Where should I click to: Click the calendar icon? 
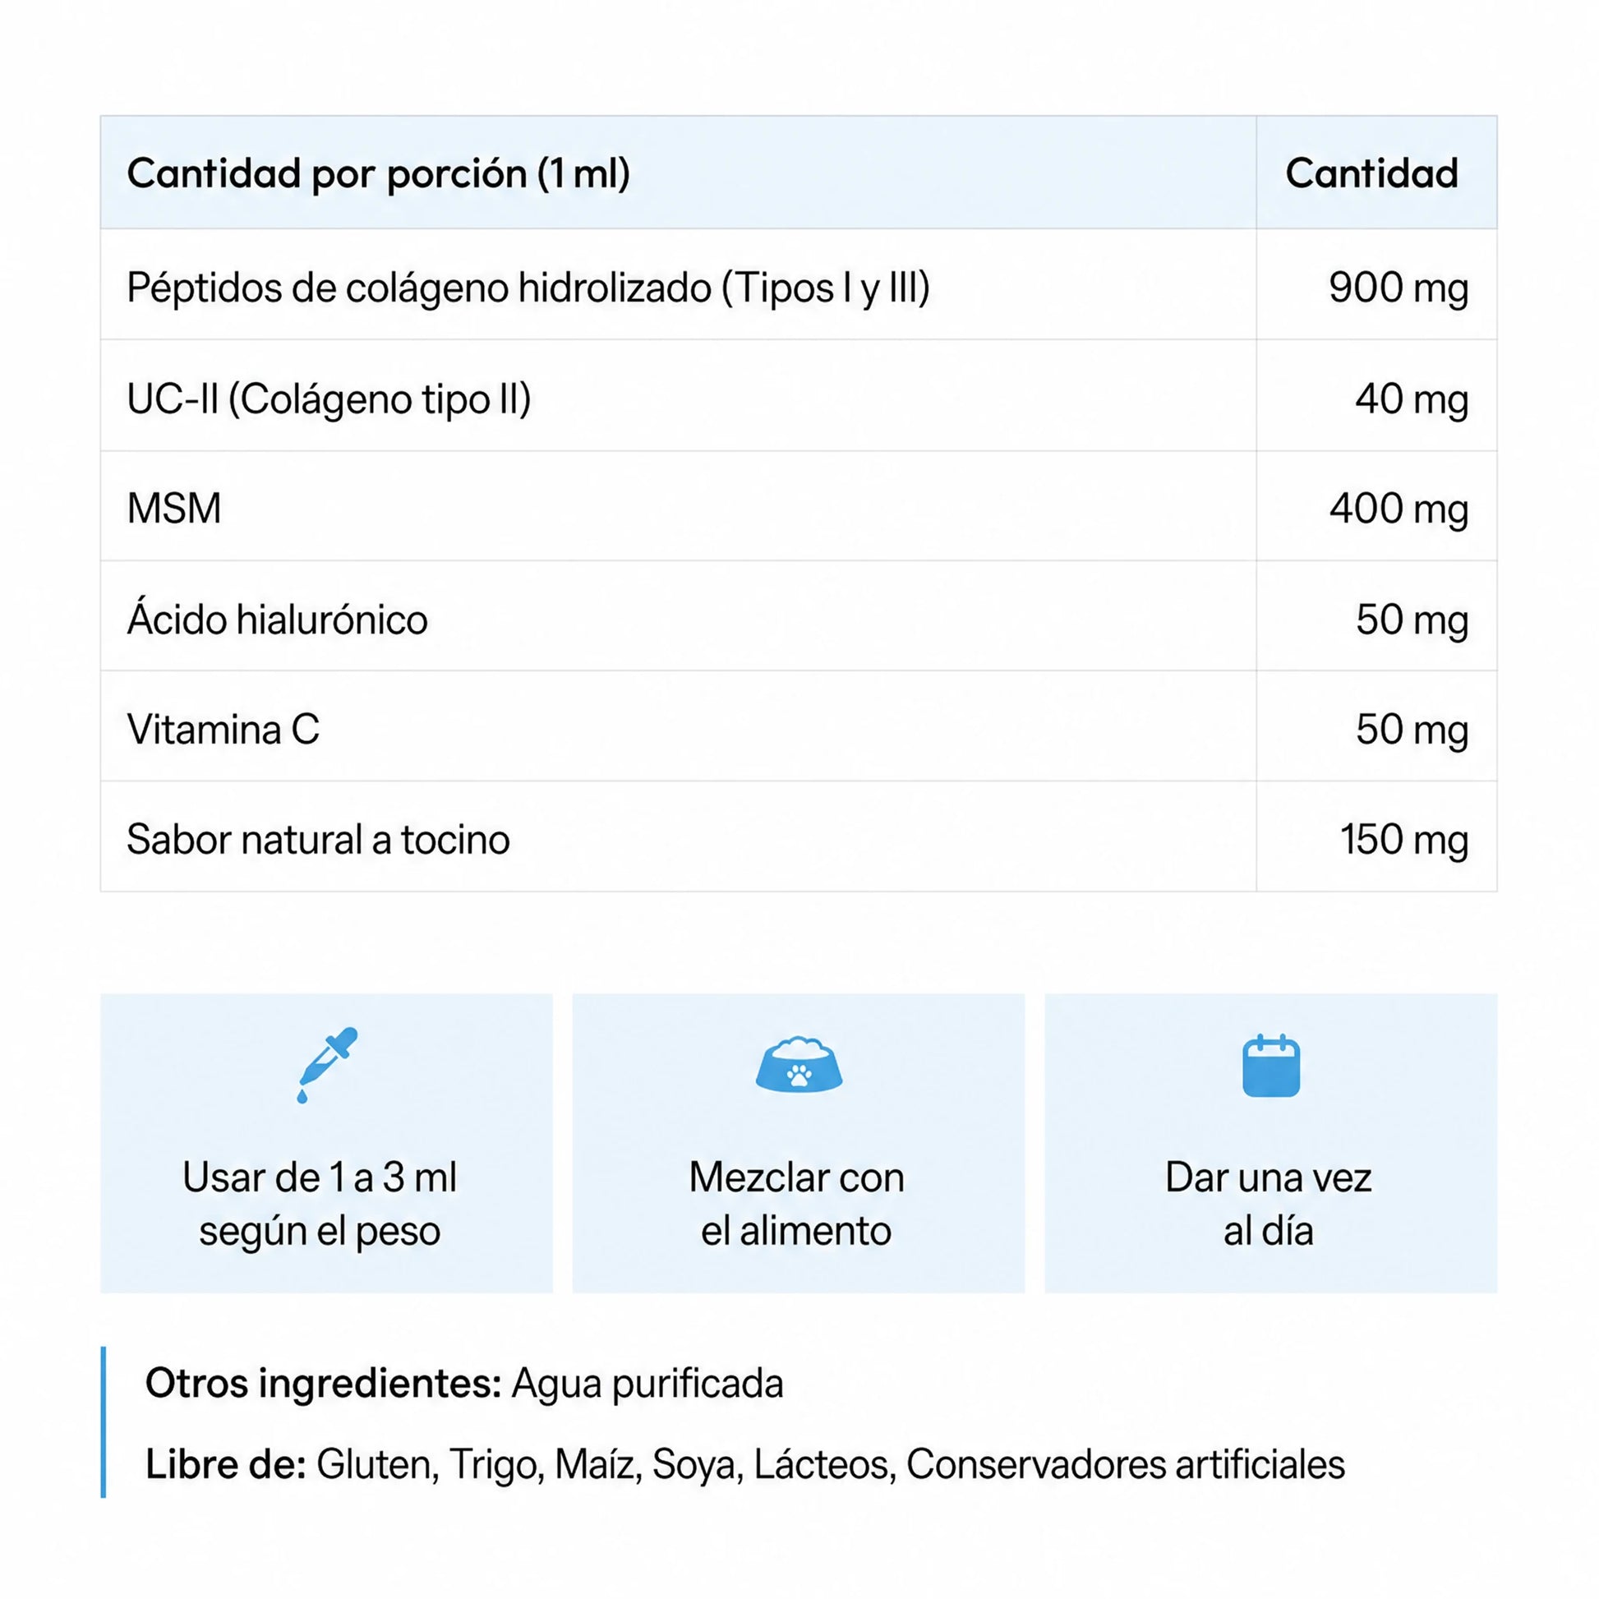[x=1271, y=1065]
